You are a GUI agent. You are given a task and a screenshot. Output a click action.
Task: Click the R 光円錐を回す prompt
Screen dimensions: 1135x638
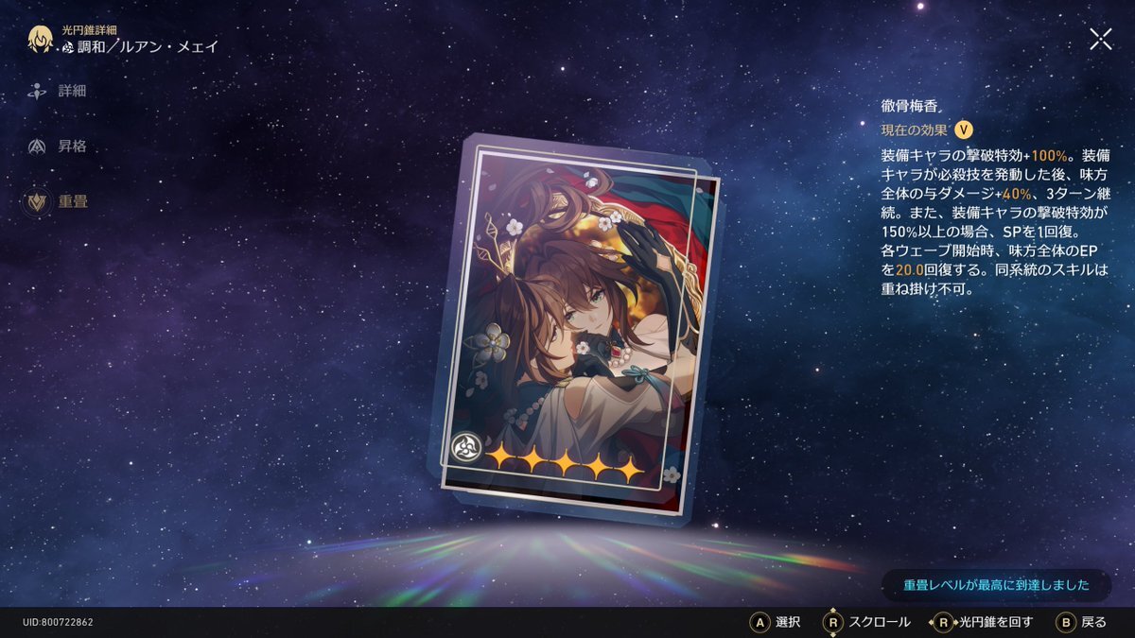click(x=983, y=622)
